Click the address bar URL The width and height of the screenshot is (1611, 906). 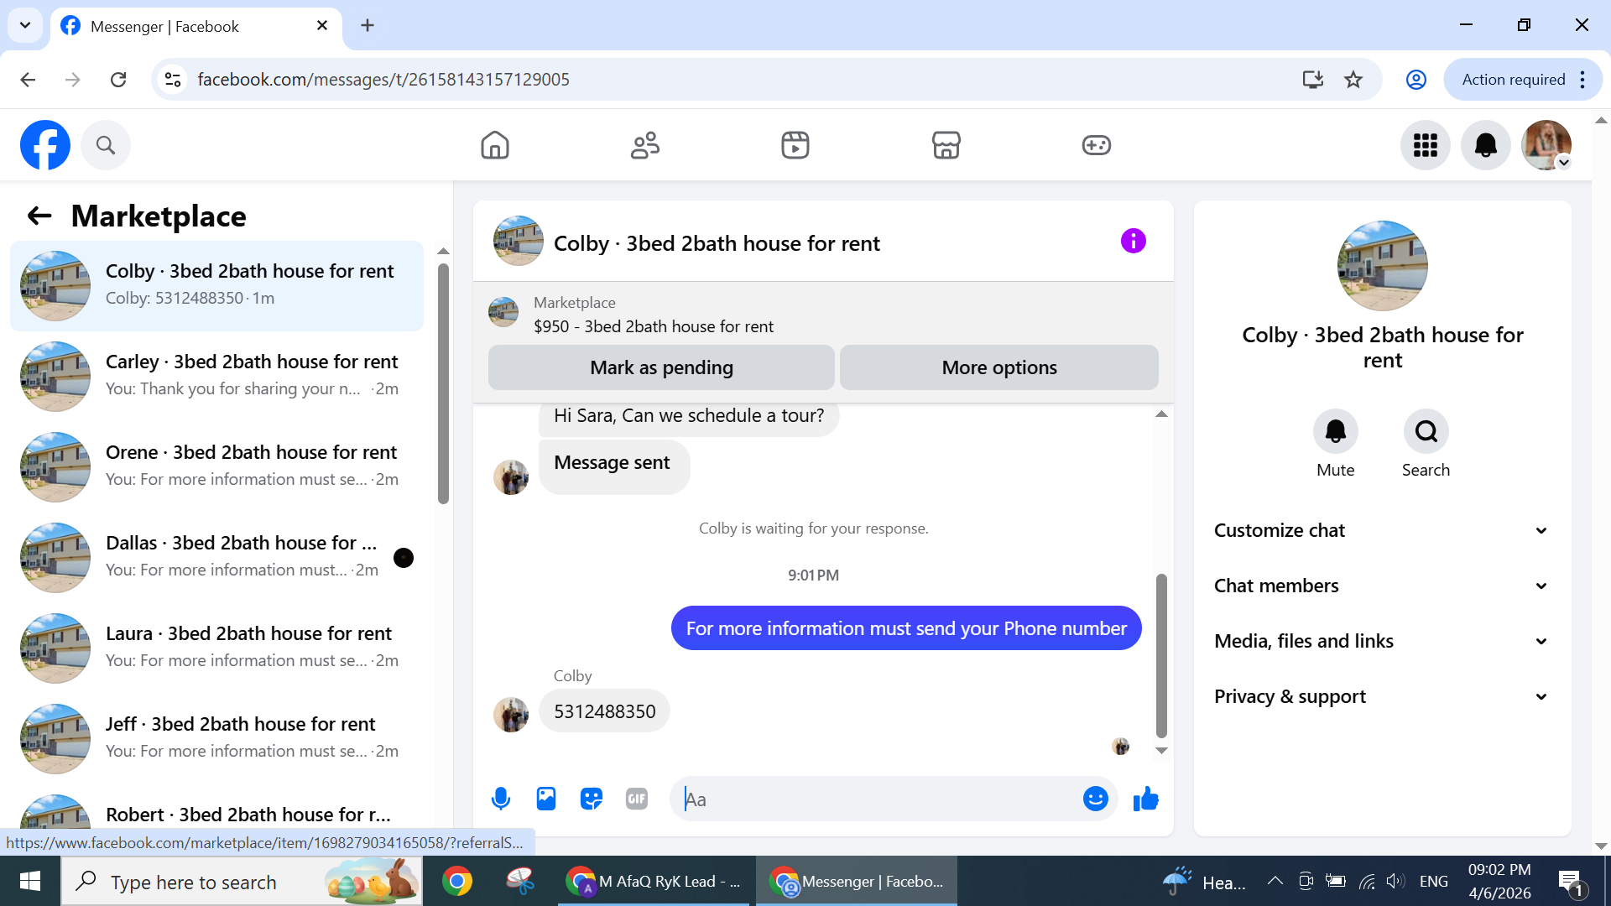pyautogui.click(x=383, y=80)
